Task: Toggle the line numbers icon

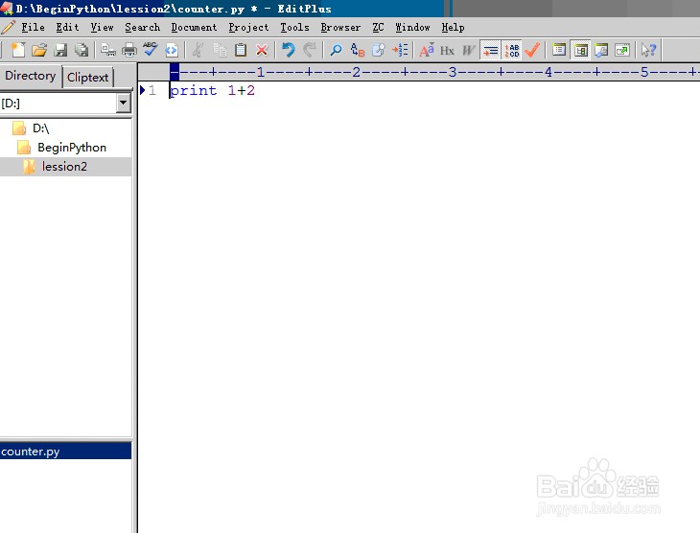Action: [x=512, y=51]
